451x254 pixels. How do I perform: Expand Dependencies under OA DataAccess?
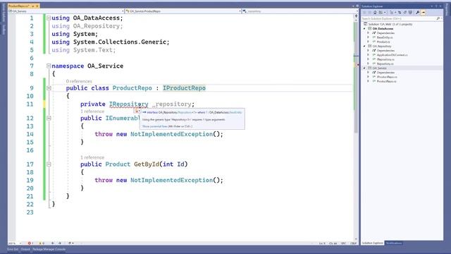point(369,33)
